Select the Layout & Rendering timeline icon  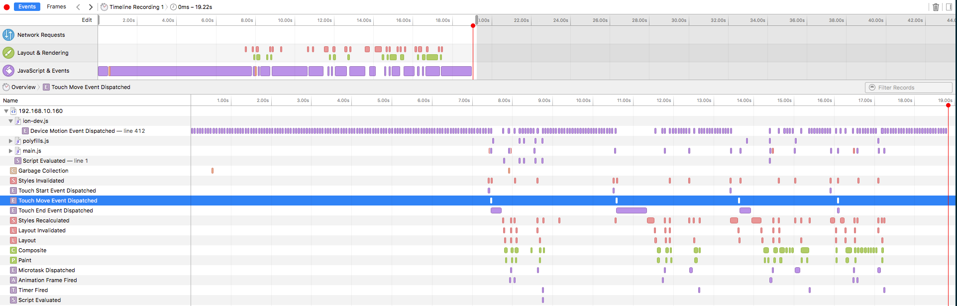point(8,53)
